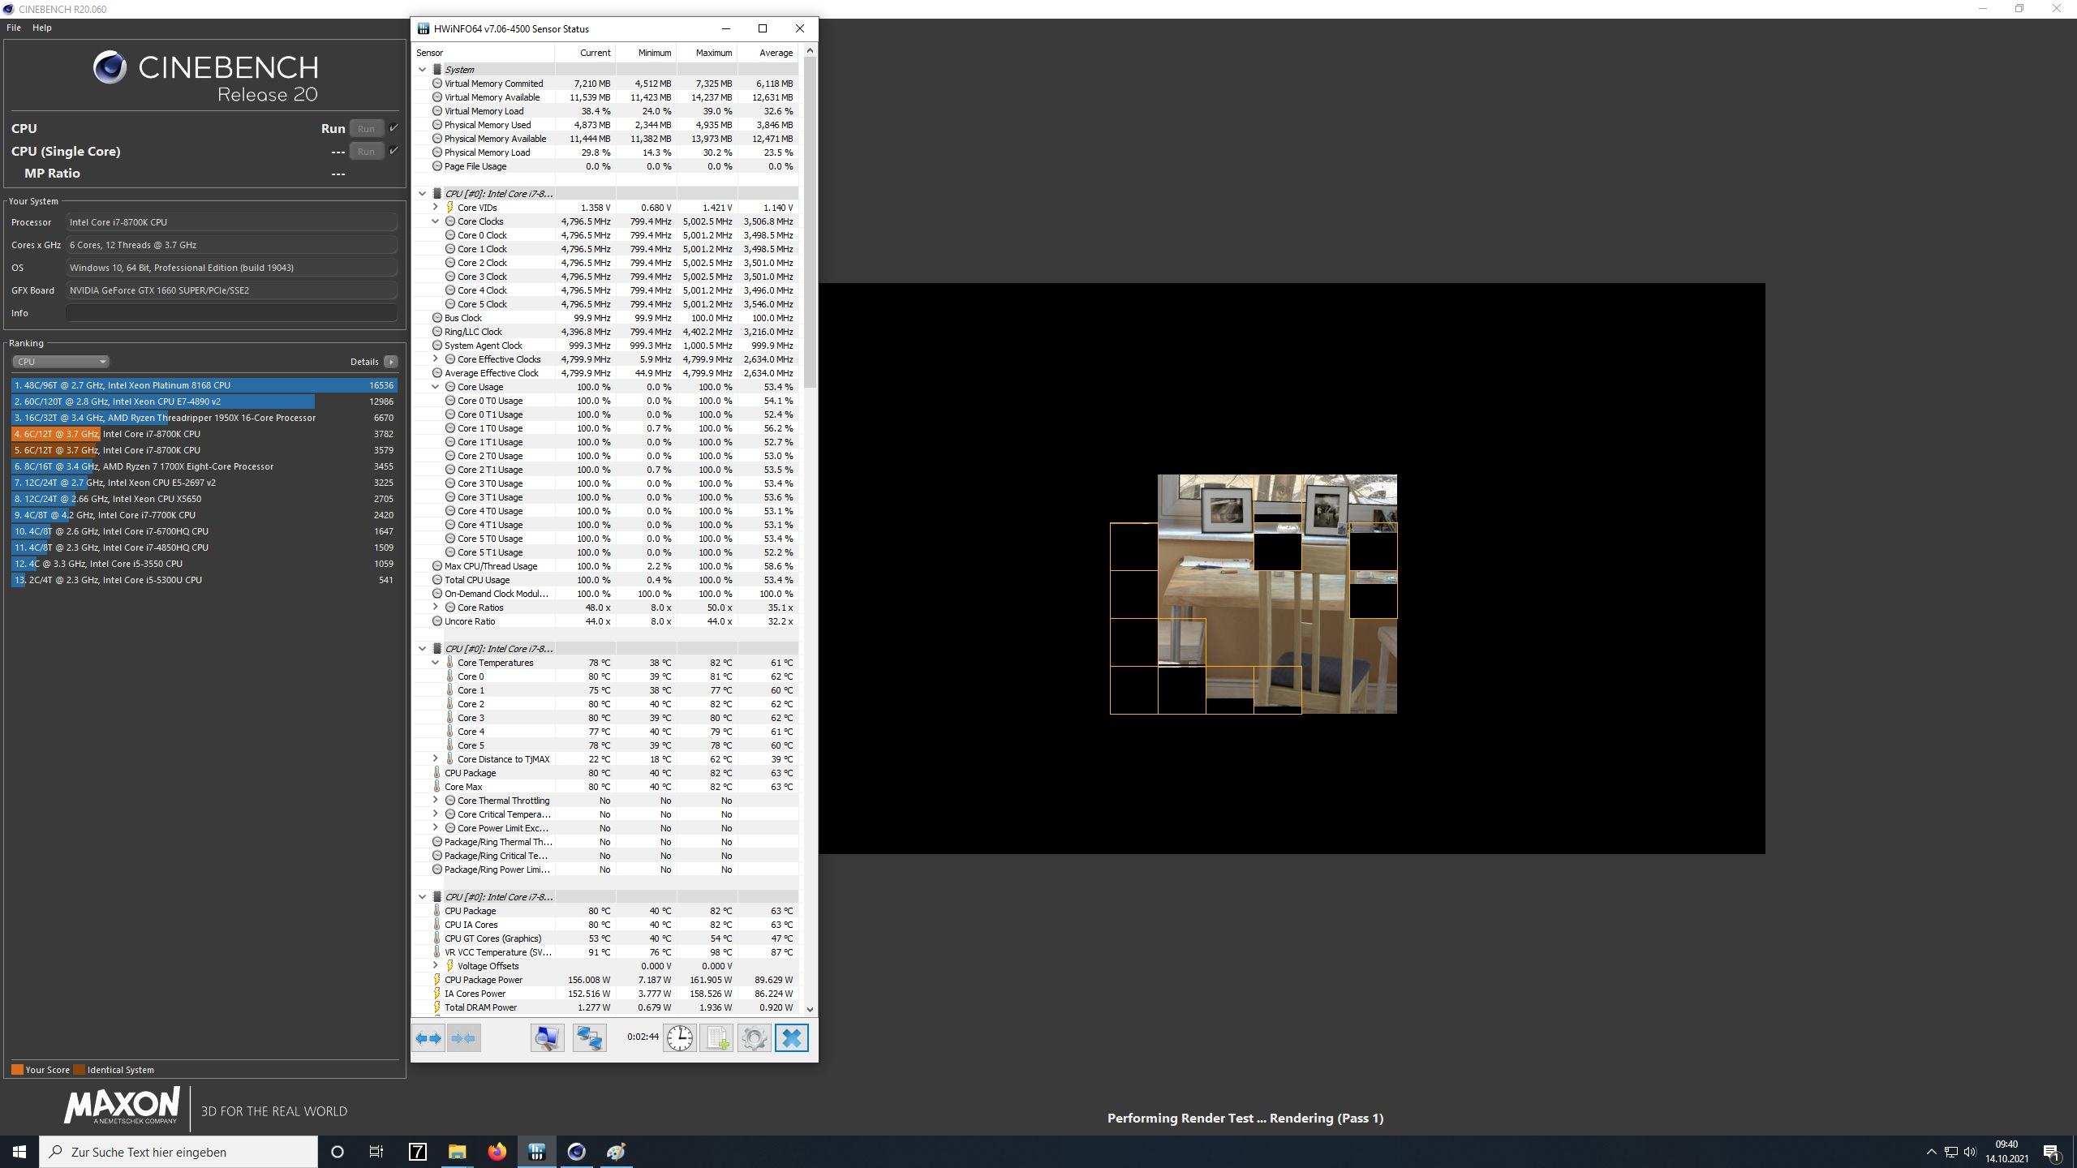Start logging with the sheet plus icon
This screenshot has height=1168, width=2077.
click(x=716, y=1037)
